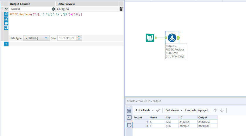The width and height of the screenshot is (246, 136).
Task: Click the connection line between tools
Action: 161,38
